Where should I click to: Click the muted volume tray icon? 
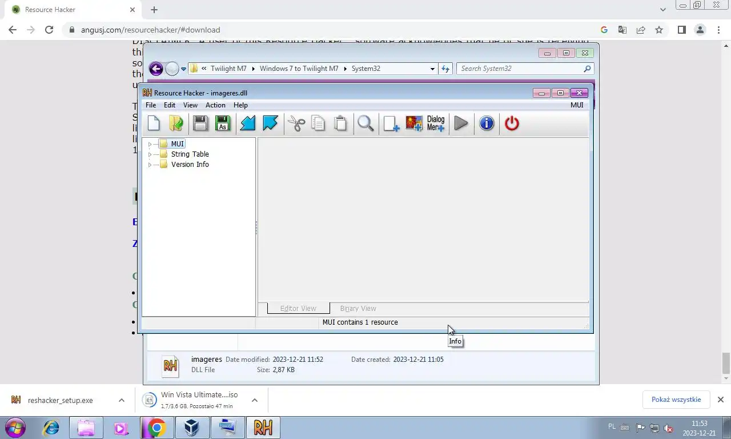[x=668, y=428]
